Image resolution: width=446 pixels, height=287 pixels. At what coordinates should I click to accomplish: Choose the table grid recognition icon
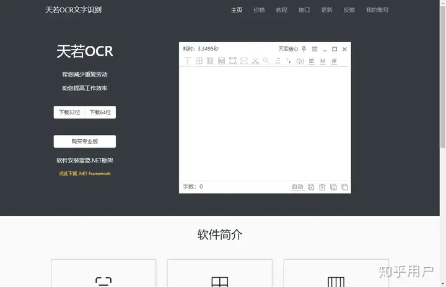pos(199,61)
